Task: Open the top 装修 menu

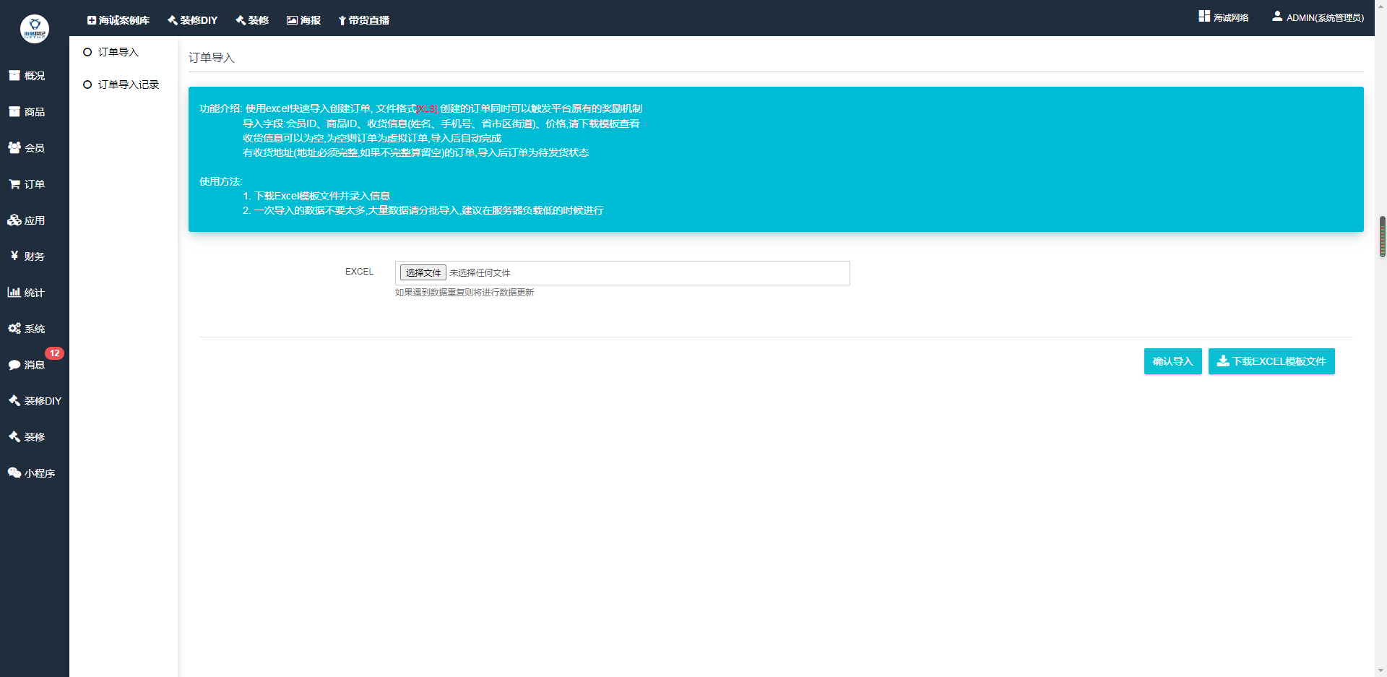Action: 252,20
